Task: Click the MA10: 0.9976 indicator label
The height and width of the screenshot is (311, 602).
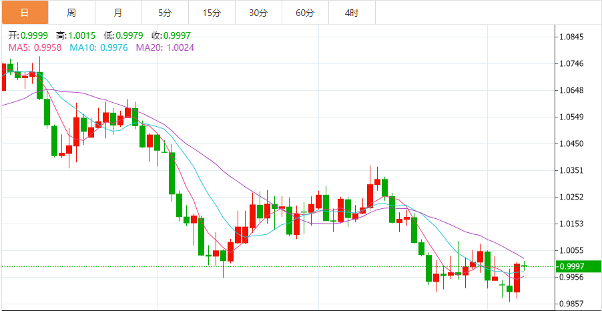Action: click(x=99, y=47)
